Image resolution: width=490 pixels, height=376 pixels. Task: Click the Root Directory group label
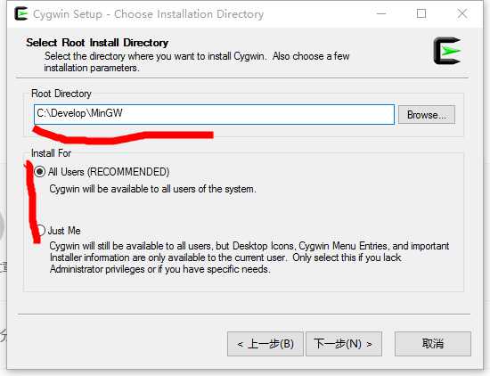(x=61, y=94)
